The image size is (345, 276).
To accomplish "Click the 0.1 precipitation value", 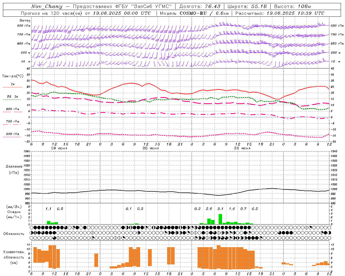I will (x=129, y=209).
